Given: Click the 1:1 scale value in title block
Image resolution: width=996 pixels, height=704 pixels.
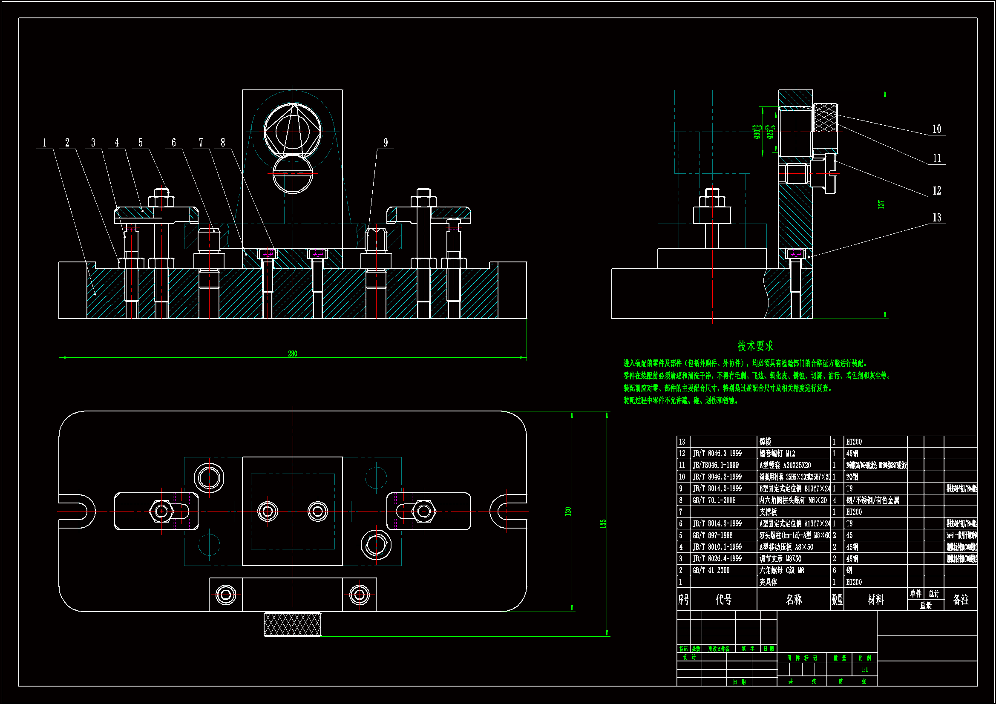Looking at the screenshot, I should click(x=864, y=670).
